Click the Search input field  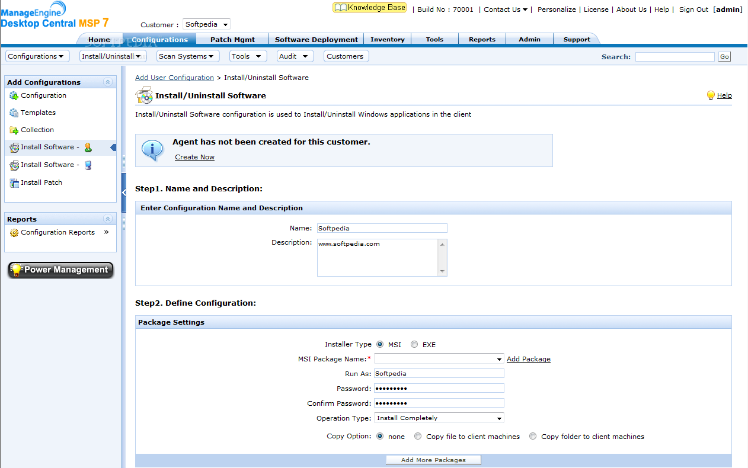click(x=675, y=57)
